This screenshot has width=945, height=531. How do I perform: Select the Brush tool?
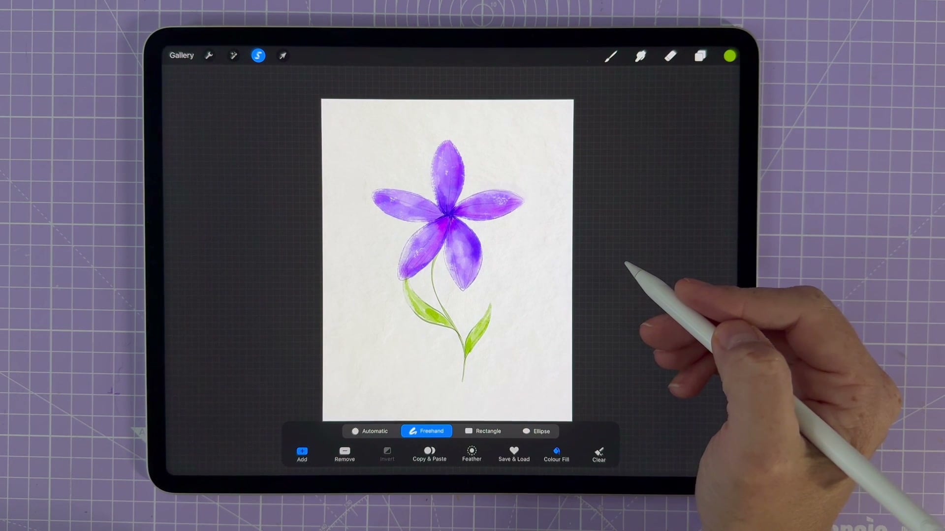(611, 56)
